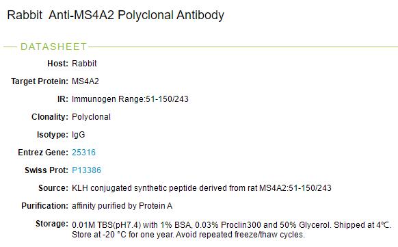Click the affinity purified by Protein A text

coord(122,206)
